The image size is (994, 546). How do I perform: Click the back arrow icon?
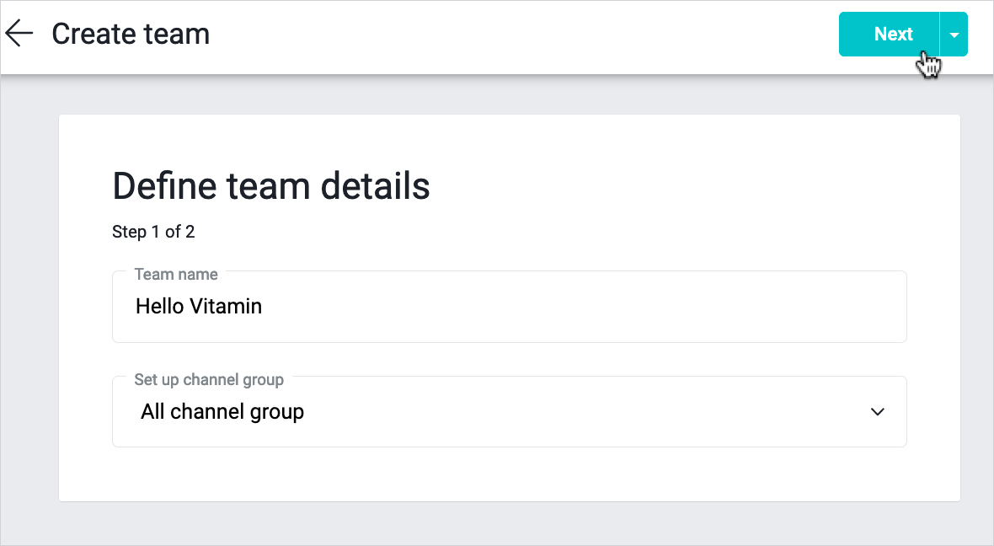tap(19, 34)
